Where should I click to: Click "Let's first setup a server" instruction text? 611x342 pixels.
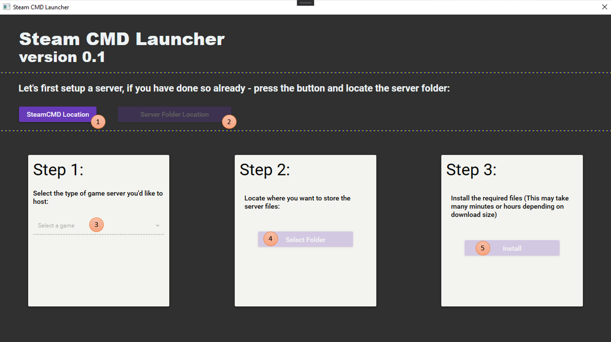tap(234, 89)
